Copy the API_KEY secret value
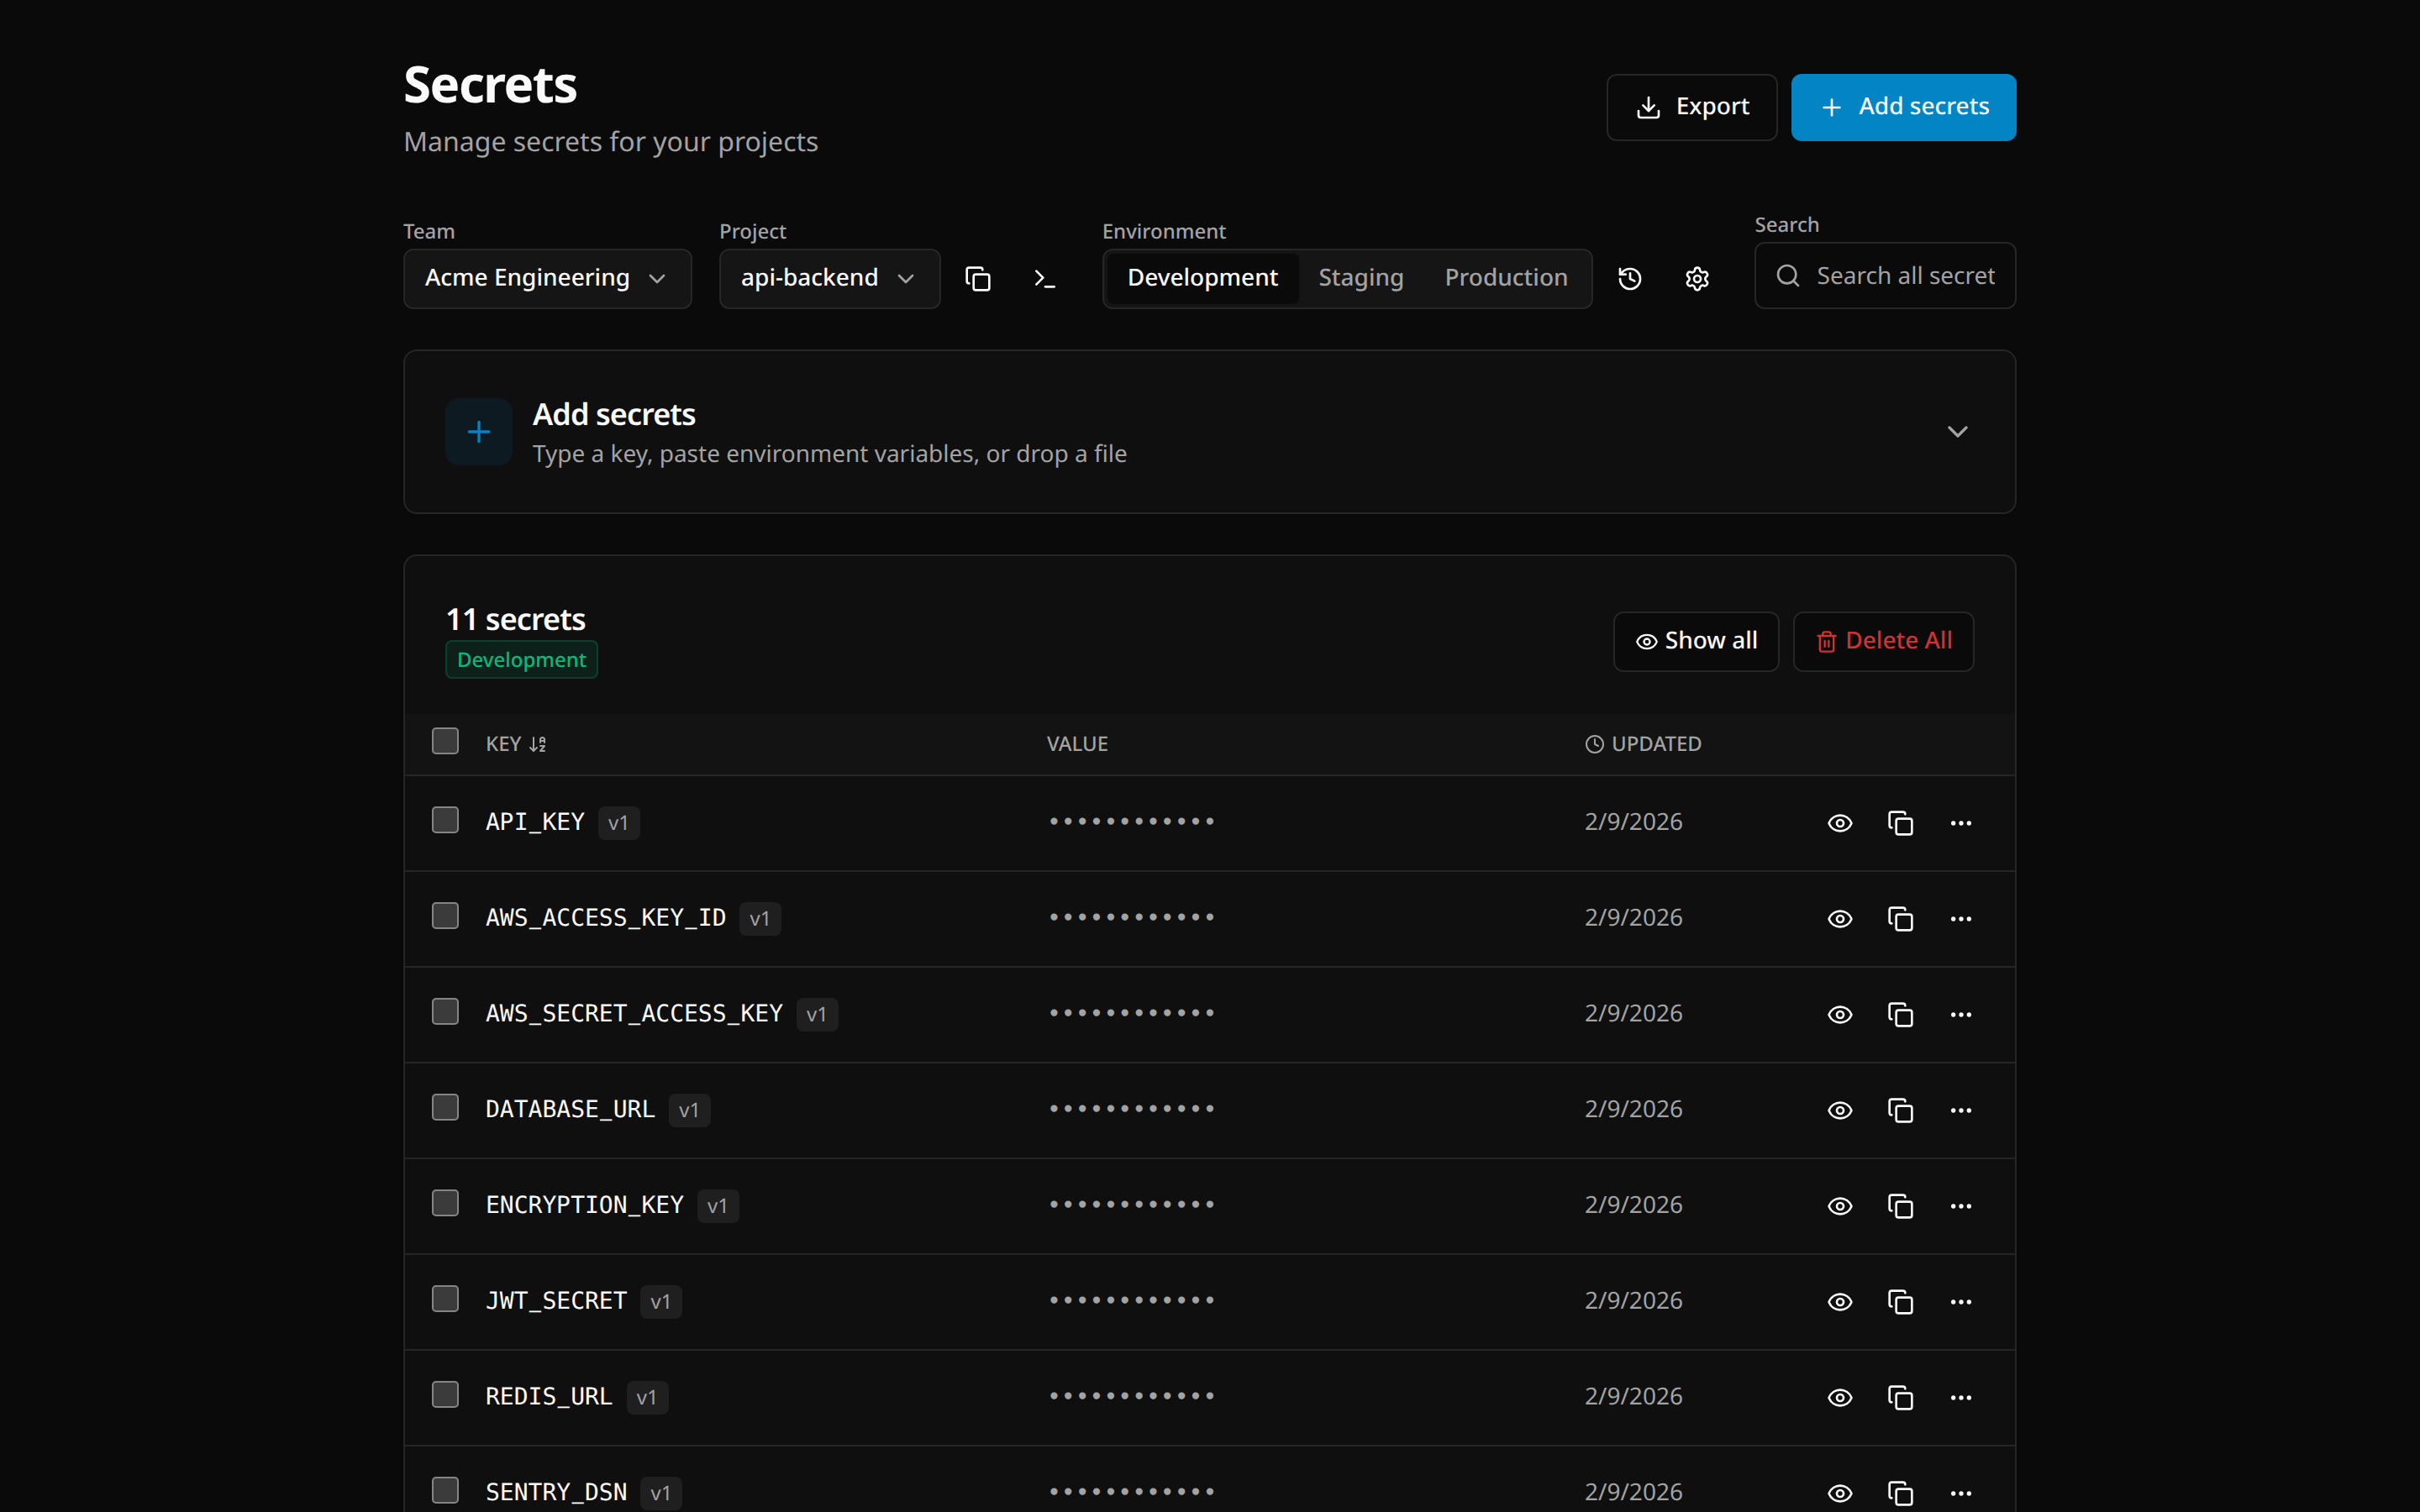Image resolution: width=2420 pixels, height=1512 pixels. pyautogui.click(x=1900, y=823)
